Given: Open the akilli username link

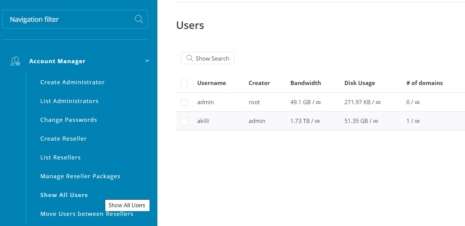Looking at the screenshot, I should 203,121.
